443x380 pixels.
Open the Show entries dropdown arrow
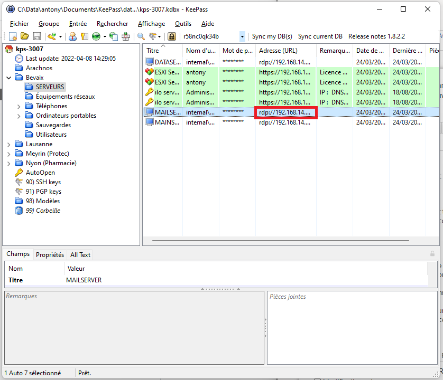click(x=159, y=36)
